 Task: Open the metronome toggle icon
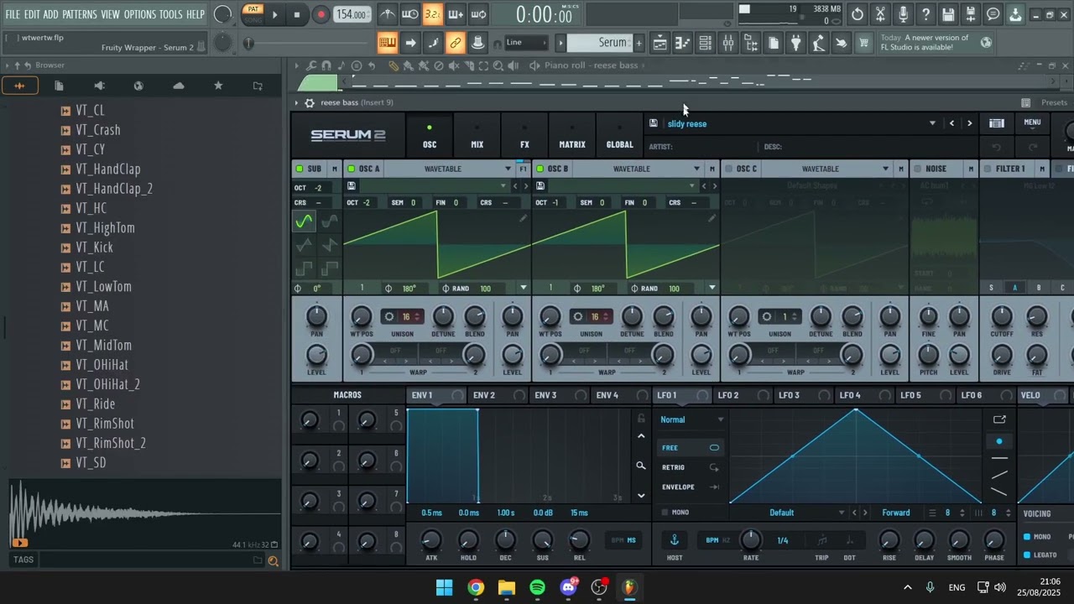pos(387,14)
